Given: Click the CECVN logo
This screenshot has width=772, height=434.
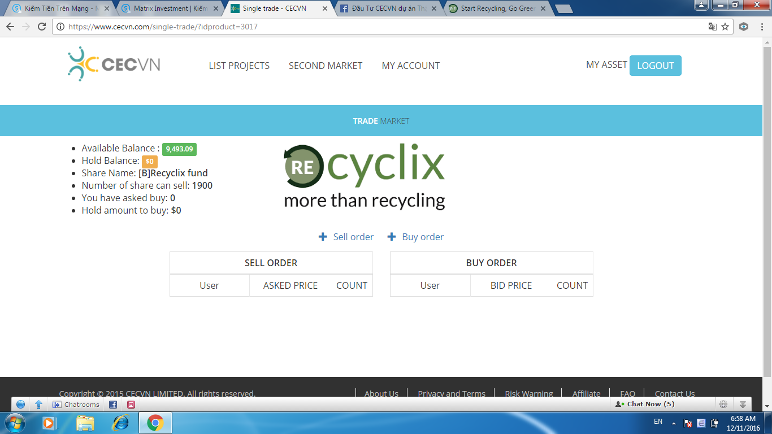Looking at the screenshot, I should 114,64.
